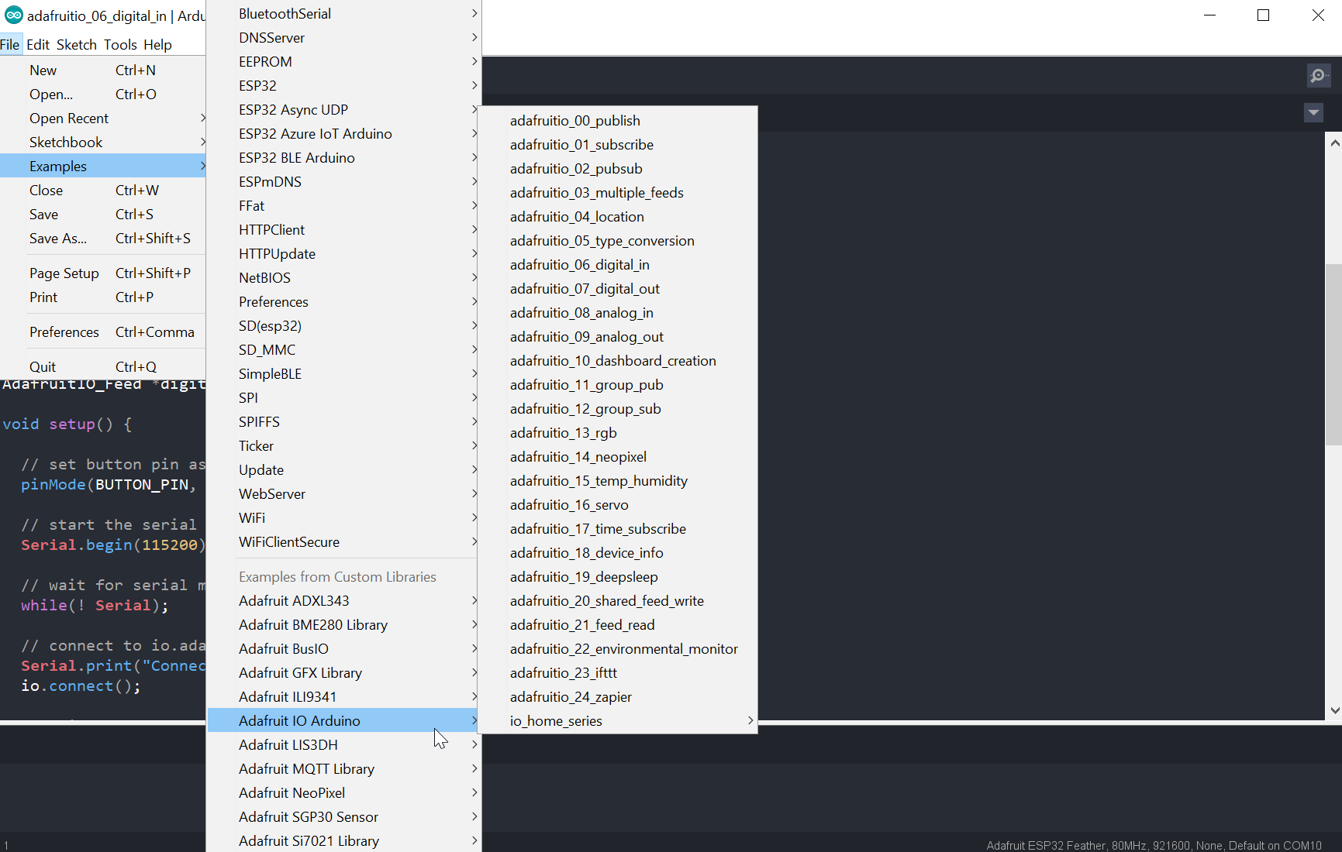Expand the SPIFFS examples
1342x852 pixels.
point(344,422)
